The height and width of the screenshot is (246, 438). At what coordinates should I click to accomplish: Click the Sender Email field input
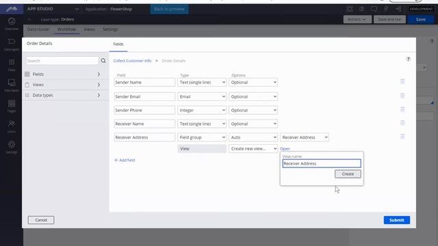[144, 96]
